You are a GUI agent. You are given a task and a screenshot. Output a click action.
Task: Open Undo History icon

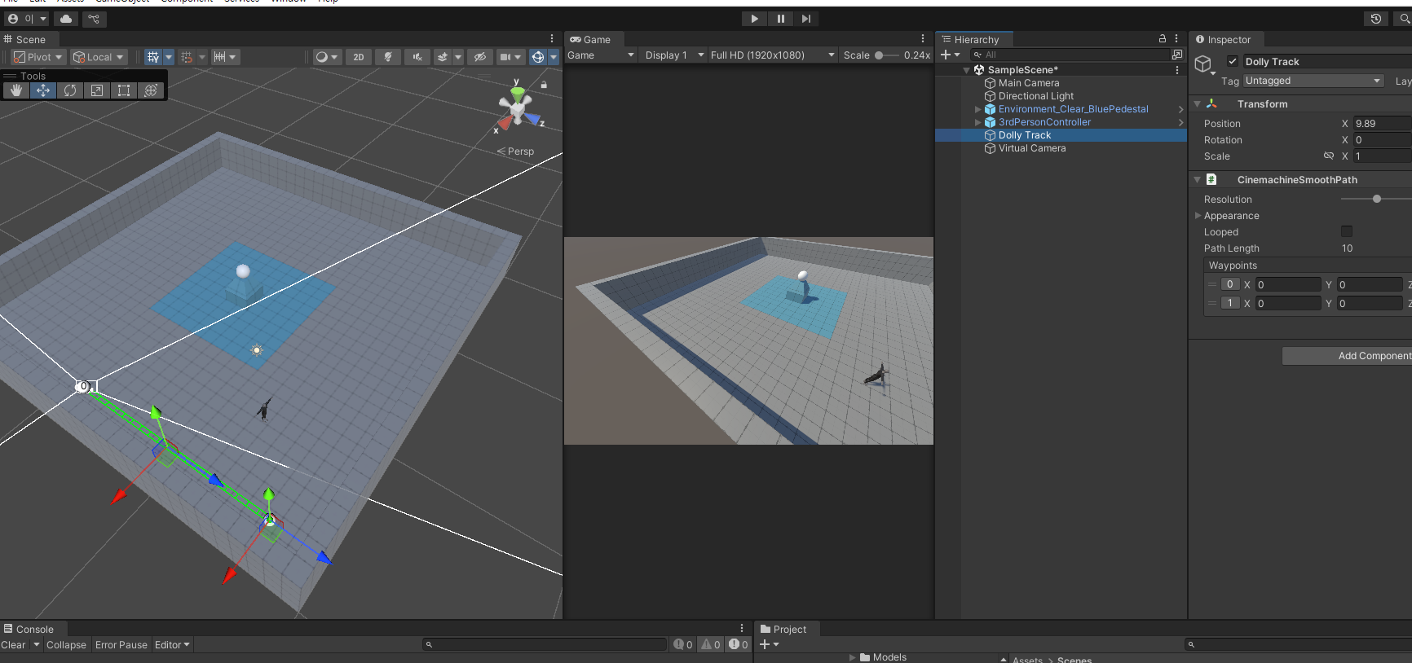click(1376, 19)
